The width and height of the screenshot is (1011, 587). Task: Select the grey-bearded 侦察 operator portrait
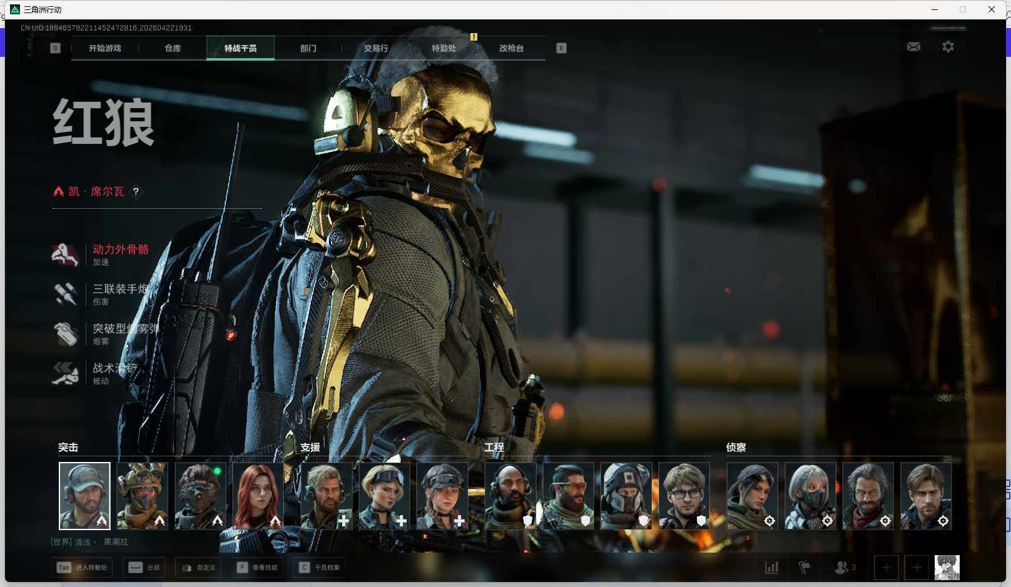tap(868, 496)
